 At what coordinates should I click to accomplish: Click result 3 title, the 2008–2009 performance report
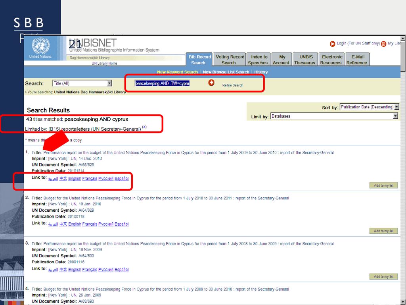click(x=188, y=244)
